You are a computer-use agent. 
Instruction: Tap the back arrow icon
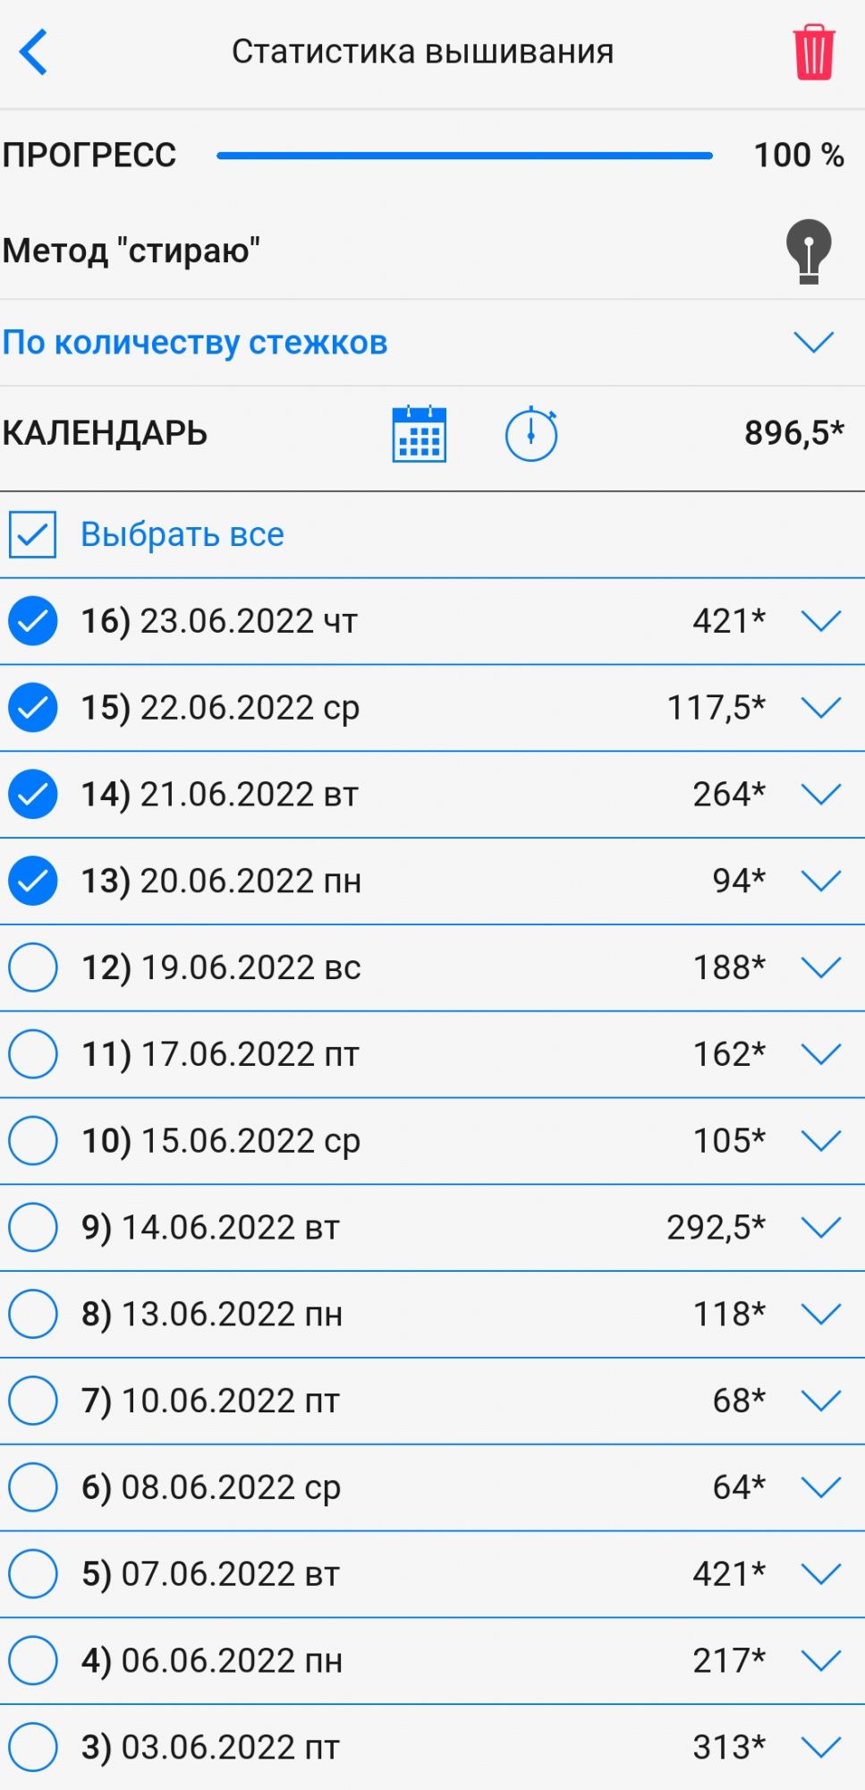(33, 52)
